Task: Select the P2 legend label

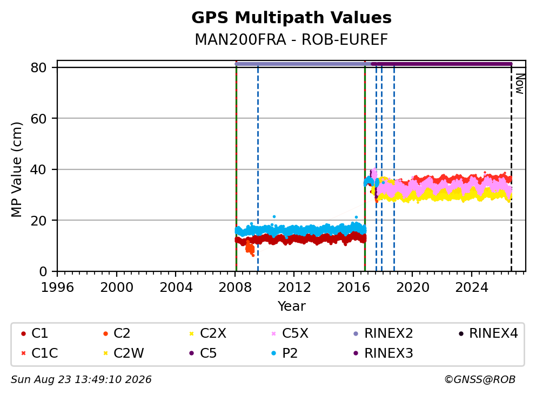Action: pos(290,353)
